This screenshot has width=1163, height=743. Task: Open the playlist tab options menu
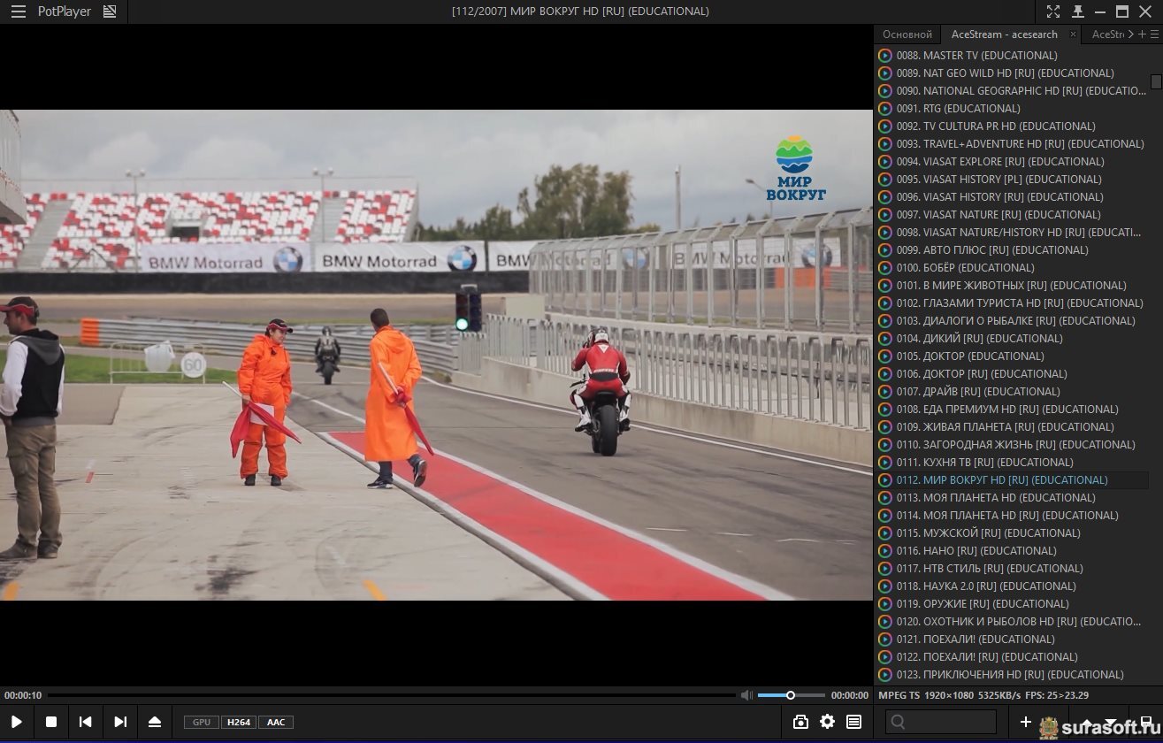click(x=1154, y=34)
